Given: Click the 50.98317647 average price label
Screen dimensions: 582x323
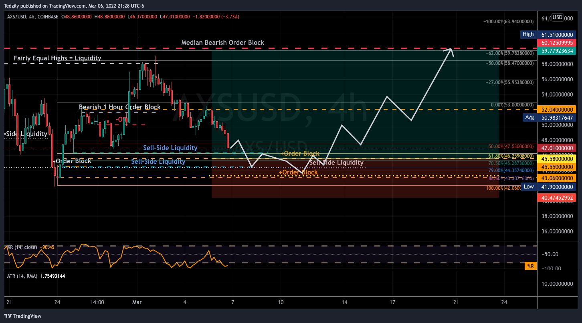Looking at the screenshot, I should tap(557, 118).
